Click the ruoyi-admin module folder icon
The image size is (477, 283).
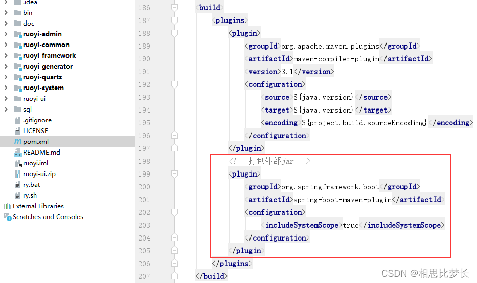click(x=18, y=34)
